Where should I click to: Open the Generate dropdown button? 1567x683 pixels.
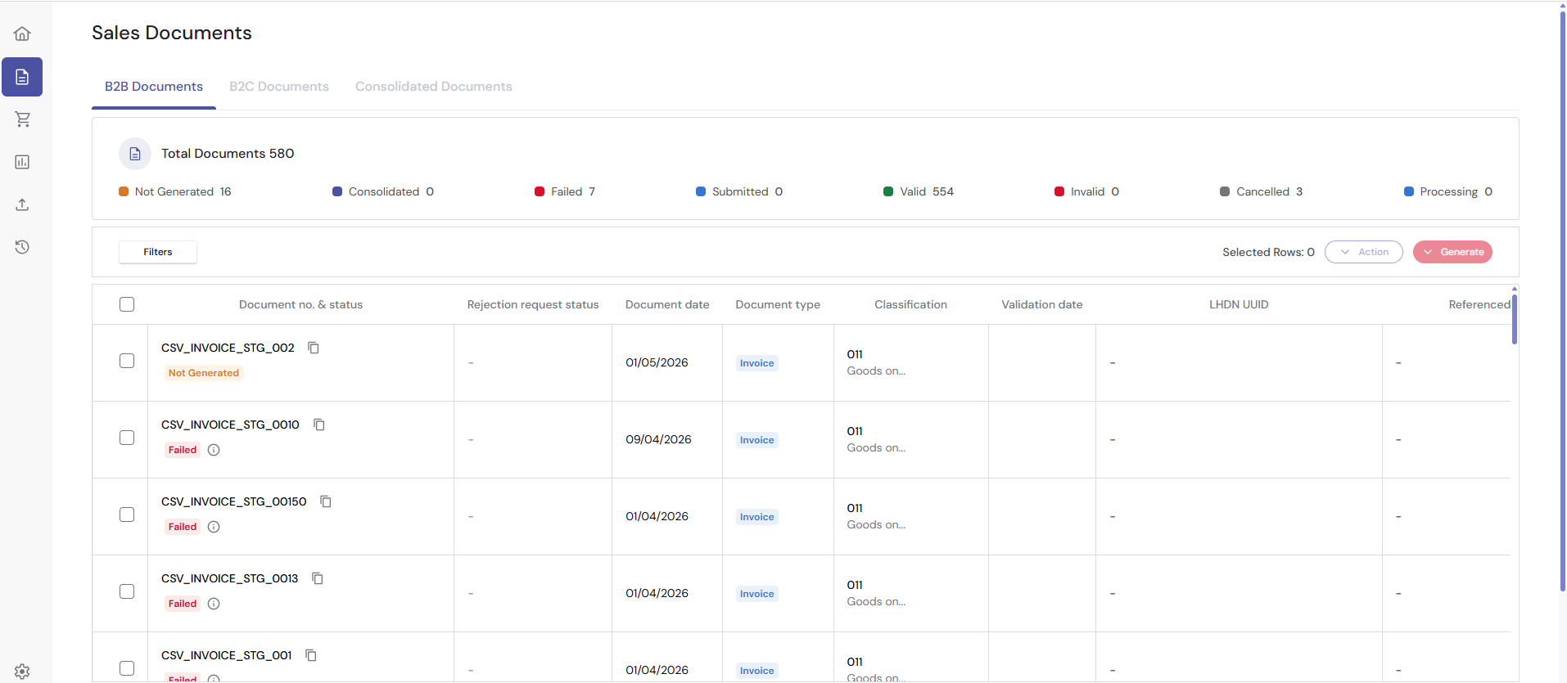coord(1452,252)
